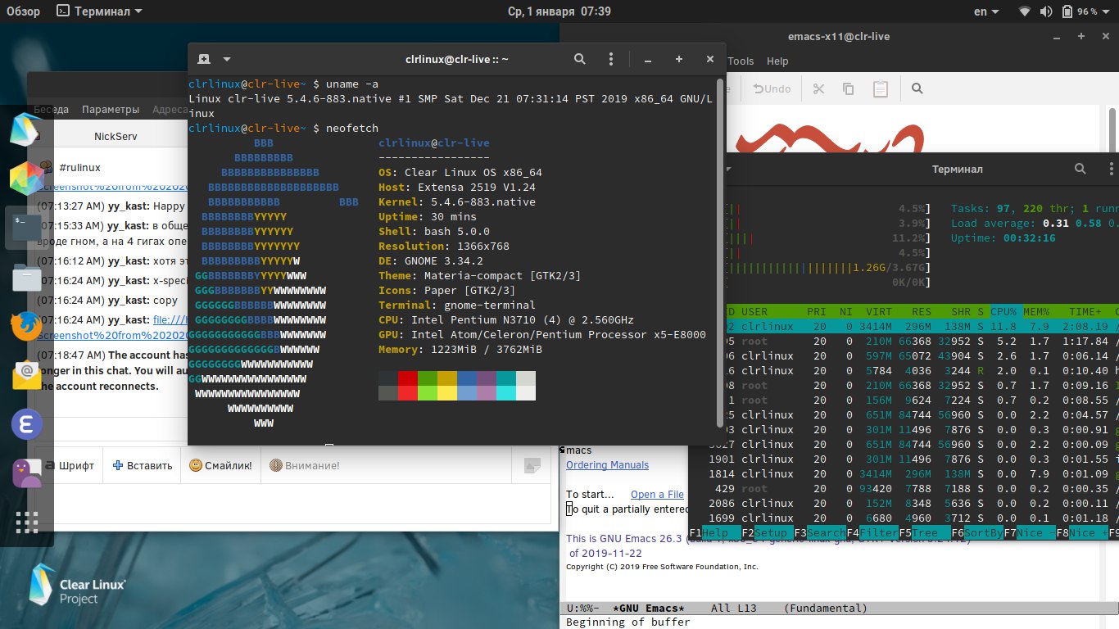Click the file:/// link from yy_kast

click(x=170, y=319)
